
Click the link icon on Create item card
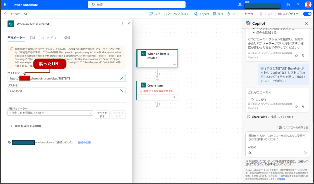click(175, 97)
